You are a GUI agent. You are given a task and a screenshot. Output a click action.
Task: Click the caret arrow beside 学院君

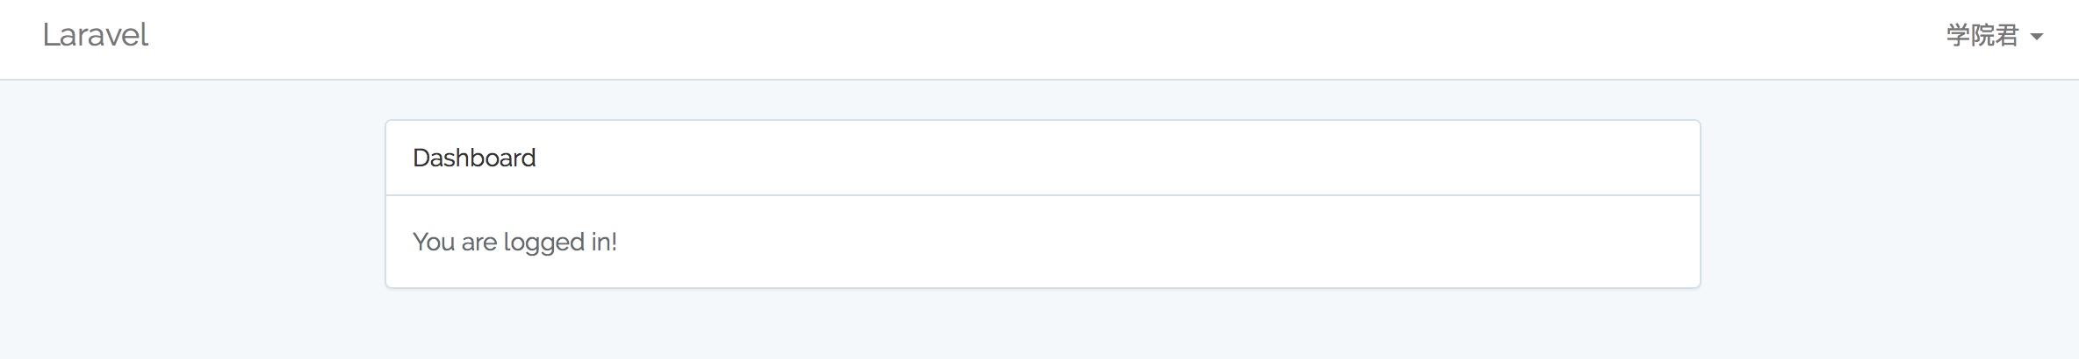click(x=2037, y=37)
